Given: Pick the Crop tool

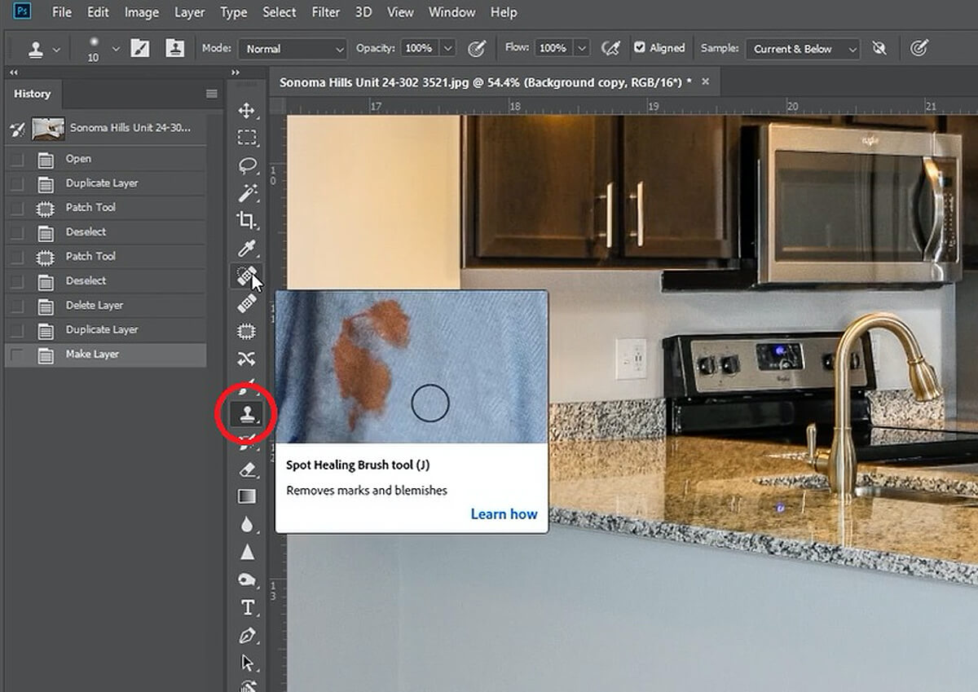Looking at the screenshot, I should click(x=246, y=220).
